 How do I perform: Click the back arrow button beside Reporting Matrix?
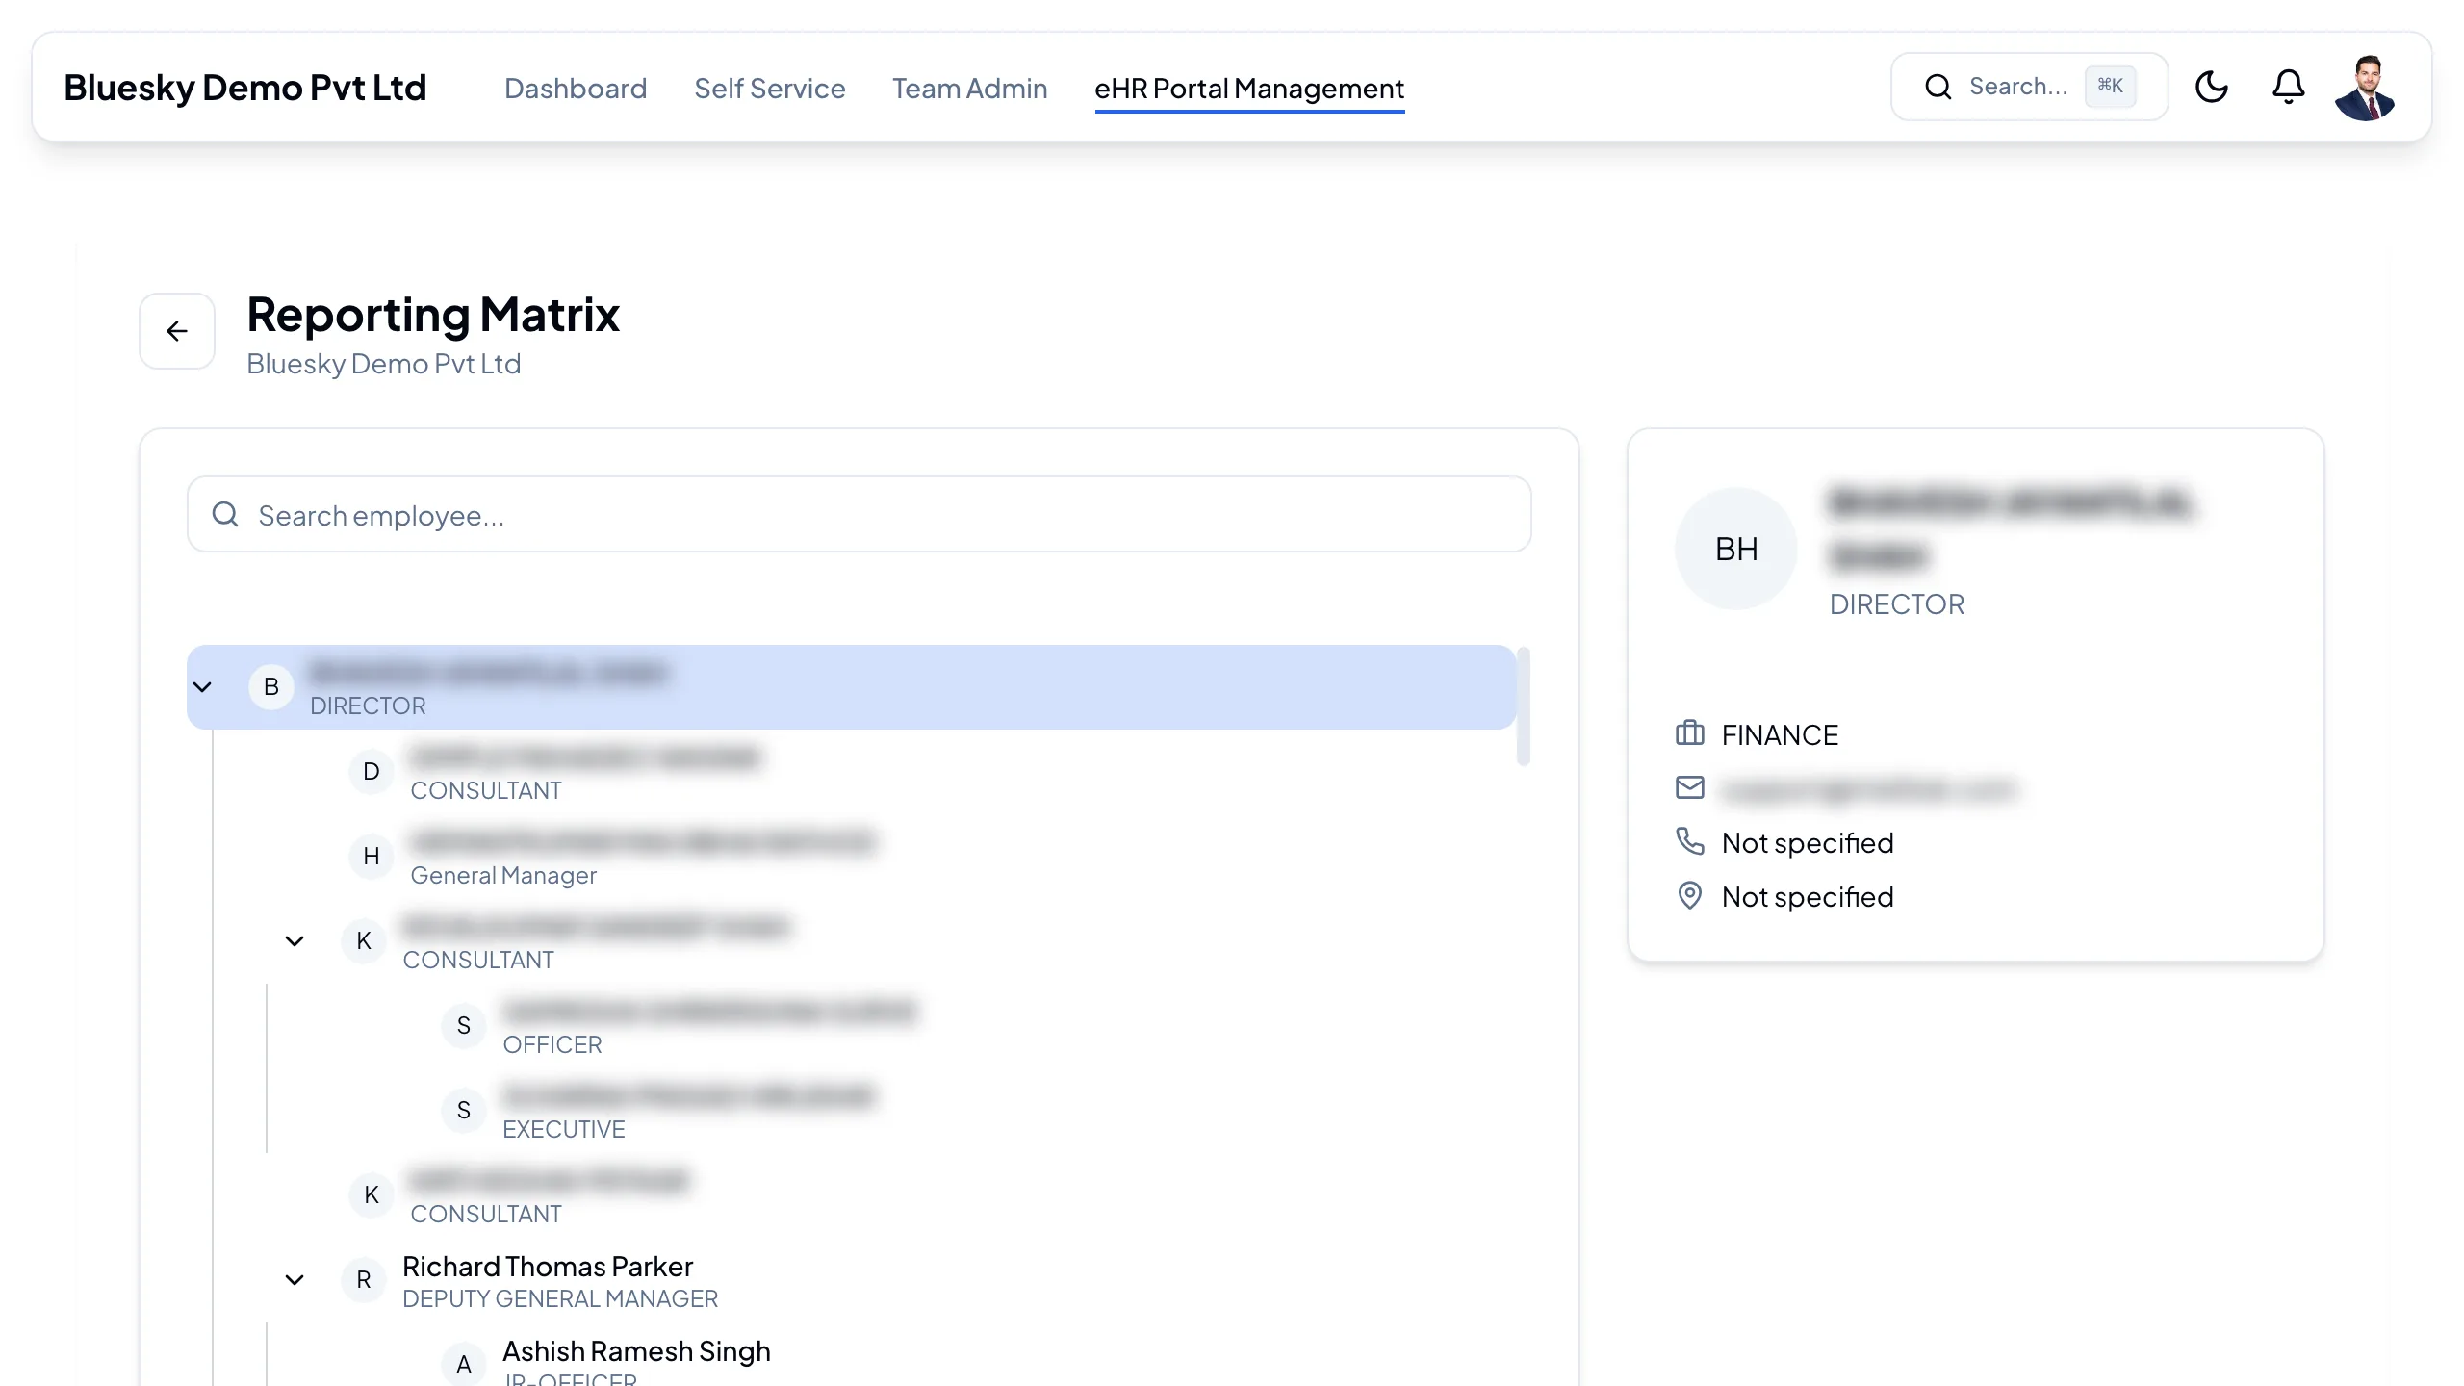click(x=177, y=331)
